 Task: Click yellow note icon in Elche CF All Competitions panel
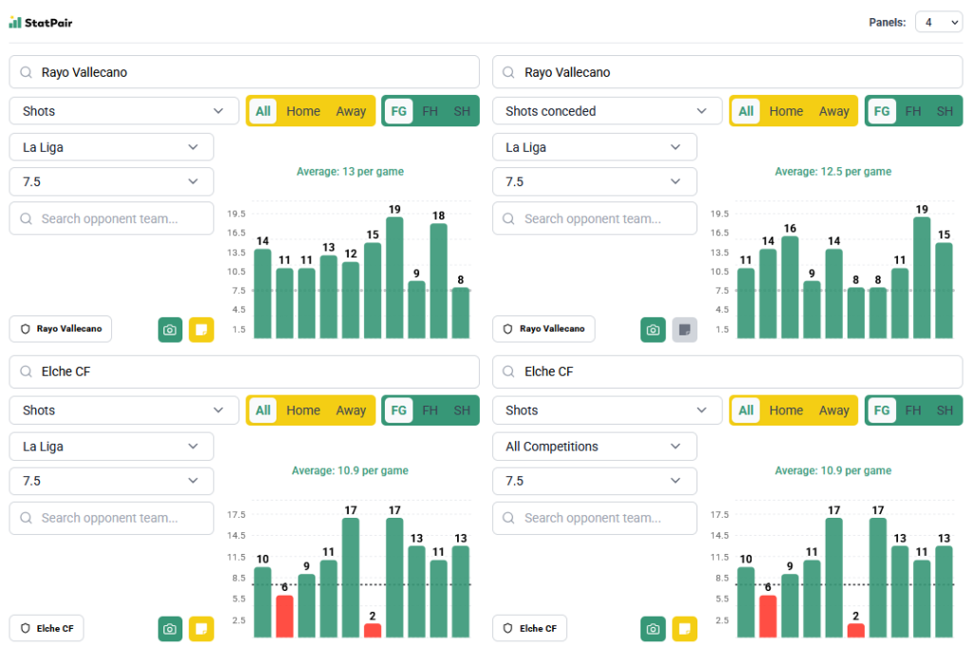click(684, 629)
